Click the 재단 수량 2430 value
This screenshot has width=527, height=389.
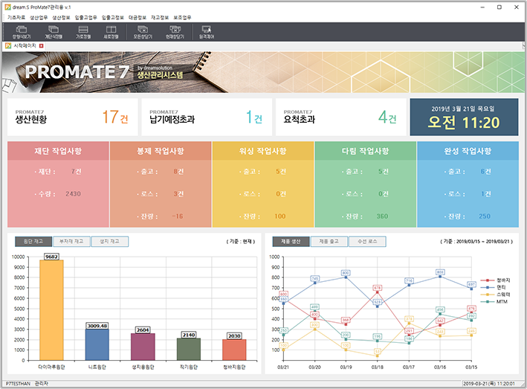[x=73, y=194]
